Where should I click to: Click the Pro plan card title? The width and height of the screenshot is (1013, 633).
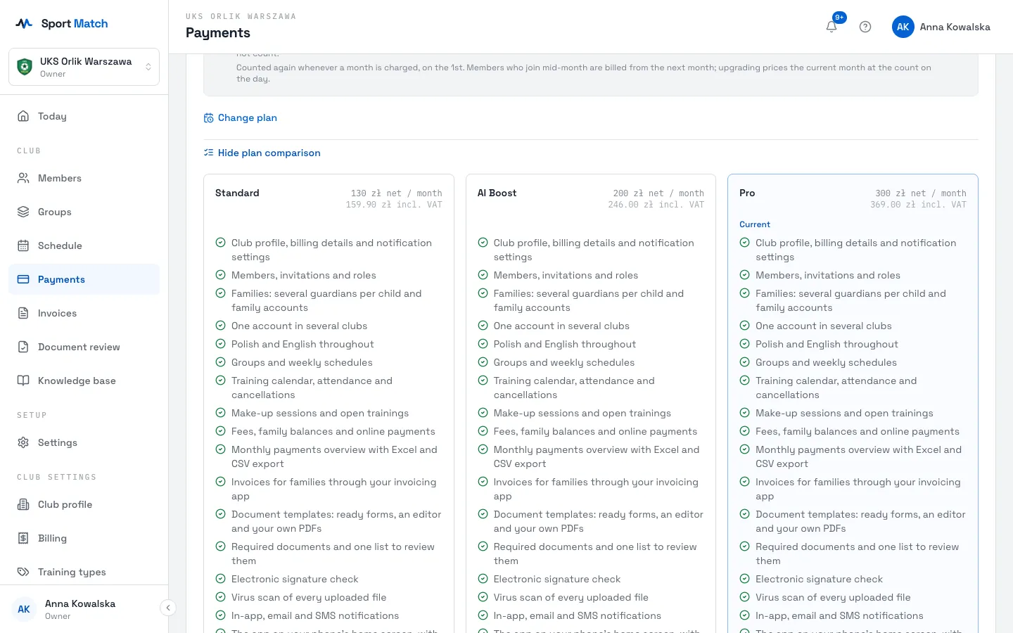click(x=747, y=193)
